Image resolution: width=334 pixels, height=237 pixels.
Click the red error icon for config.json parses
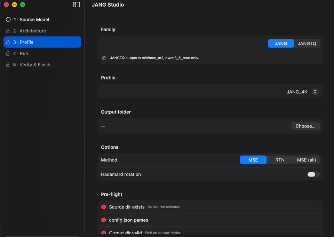click(x=104, y=220)
